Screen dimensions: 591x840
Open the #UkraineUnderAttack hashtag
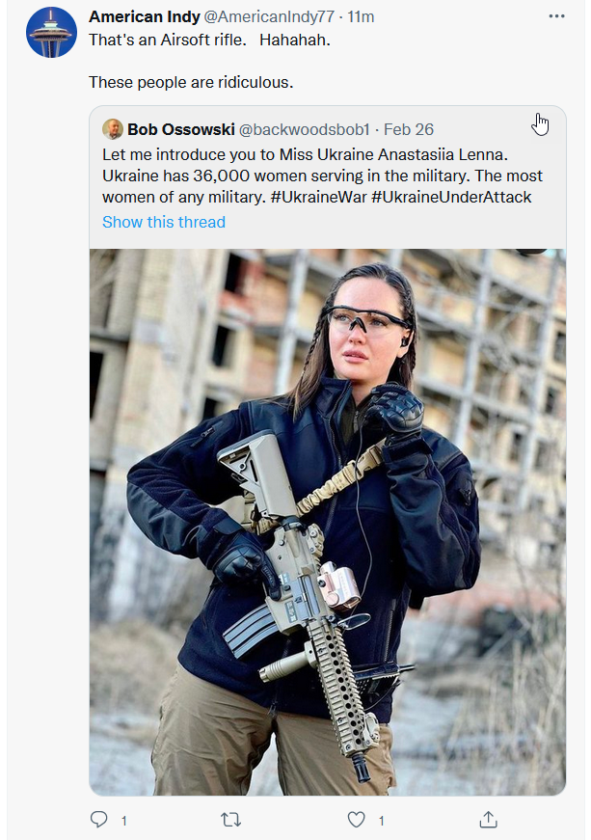point(451,197)
